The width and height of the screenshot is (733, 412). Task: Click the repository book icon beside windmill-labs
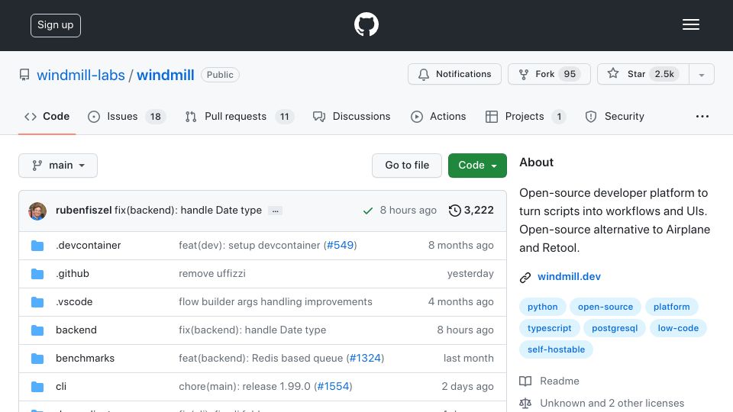pyautogui.click(x=24, y=75)
